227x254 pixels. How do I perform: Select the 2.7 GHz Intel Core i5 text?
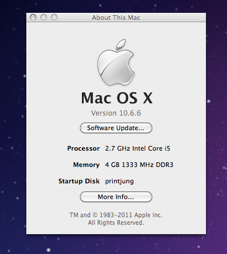137,148
